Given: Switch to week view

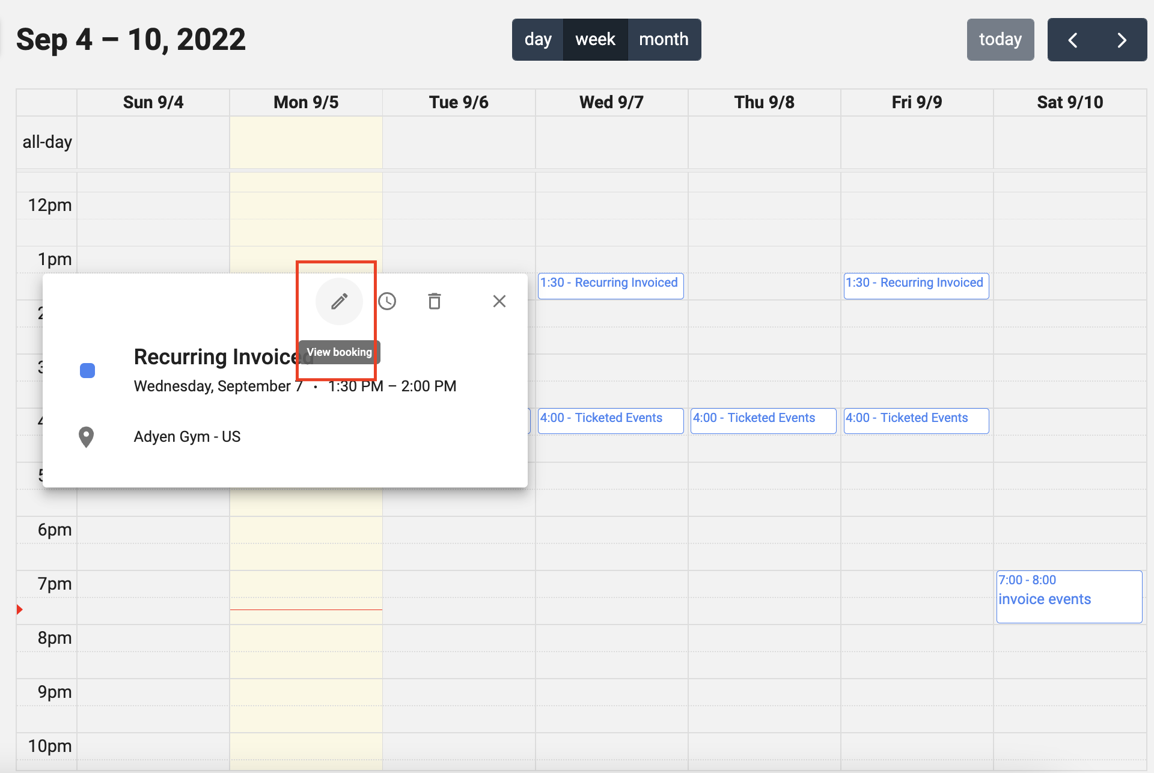Looking at the screenshot, I should point(595,40).
